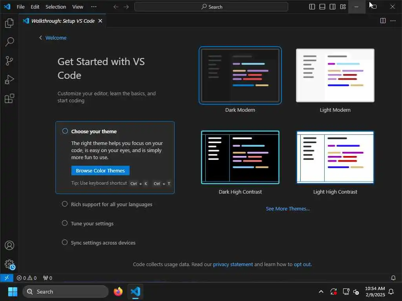Image resolution: width=402 pixels, height=301 pixels.
Task: Open the Source Control view
Action: pyautogui.click(x=9, y=61)
